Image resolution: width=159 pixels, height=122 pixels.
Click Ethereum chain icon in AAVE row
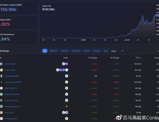click(x=64, y=64)
